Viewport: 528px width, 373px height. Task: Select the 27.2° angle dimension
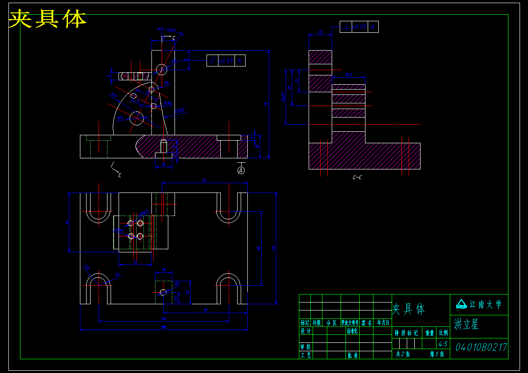171,30
